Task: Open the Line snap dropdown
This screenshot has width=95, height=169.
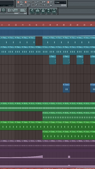Action: pos(60,2)
